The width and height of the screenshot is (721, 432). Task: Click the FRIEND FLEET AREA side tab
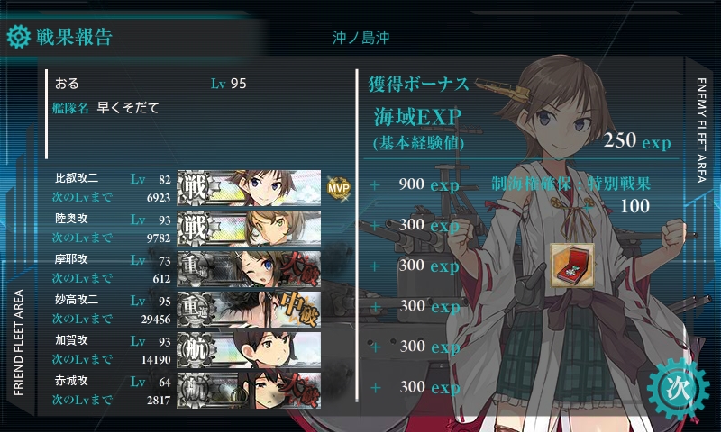click(x=18, y=343)
